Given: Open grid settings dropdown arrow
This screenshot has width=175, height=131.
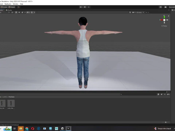Looking at the screenshot, I should point(34,12).
